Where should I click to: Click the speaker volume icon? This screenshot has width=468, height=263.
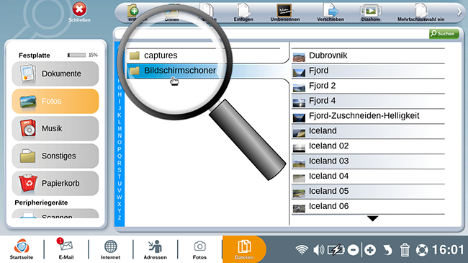click(318, 249)
